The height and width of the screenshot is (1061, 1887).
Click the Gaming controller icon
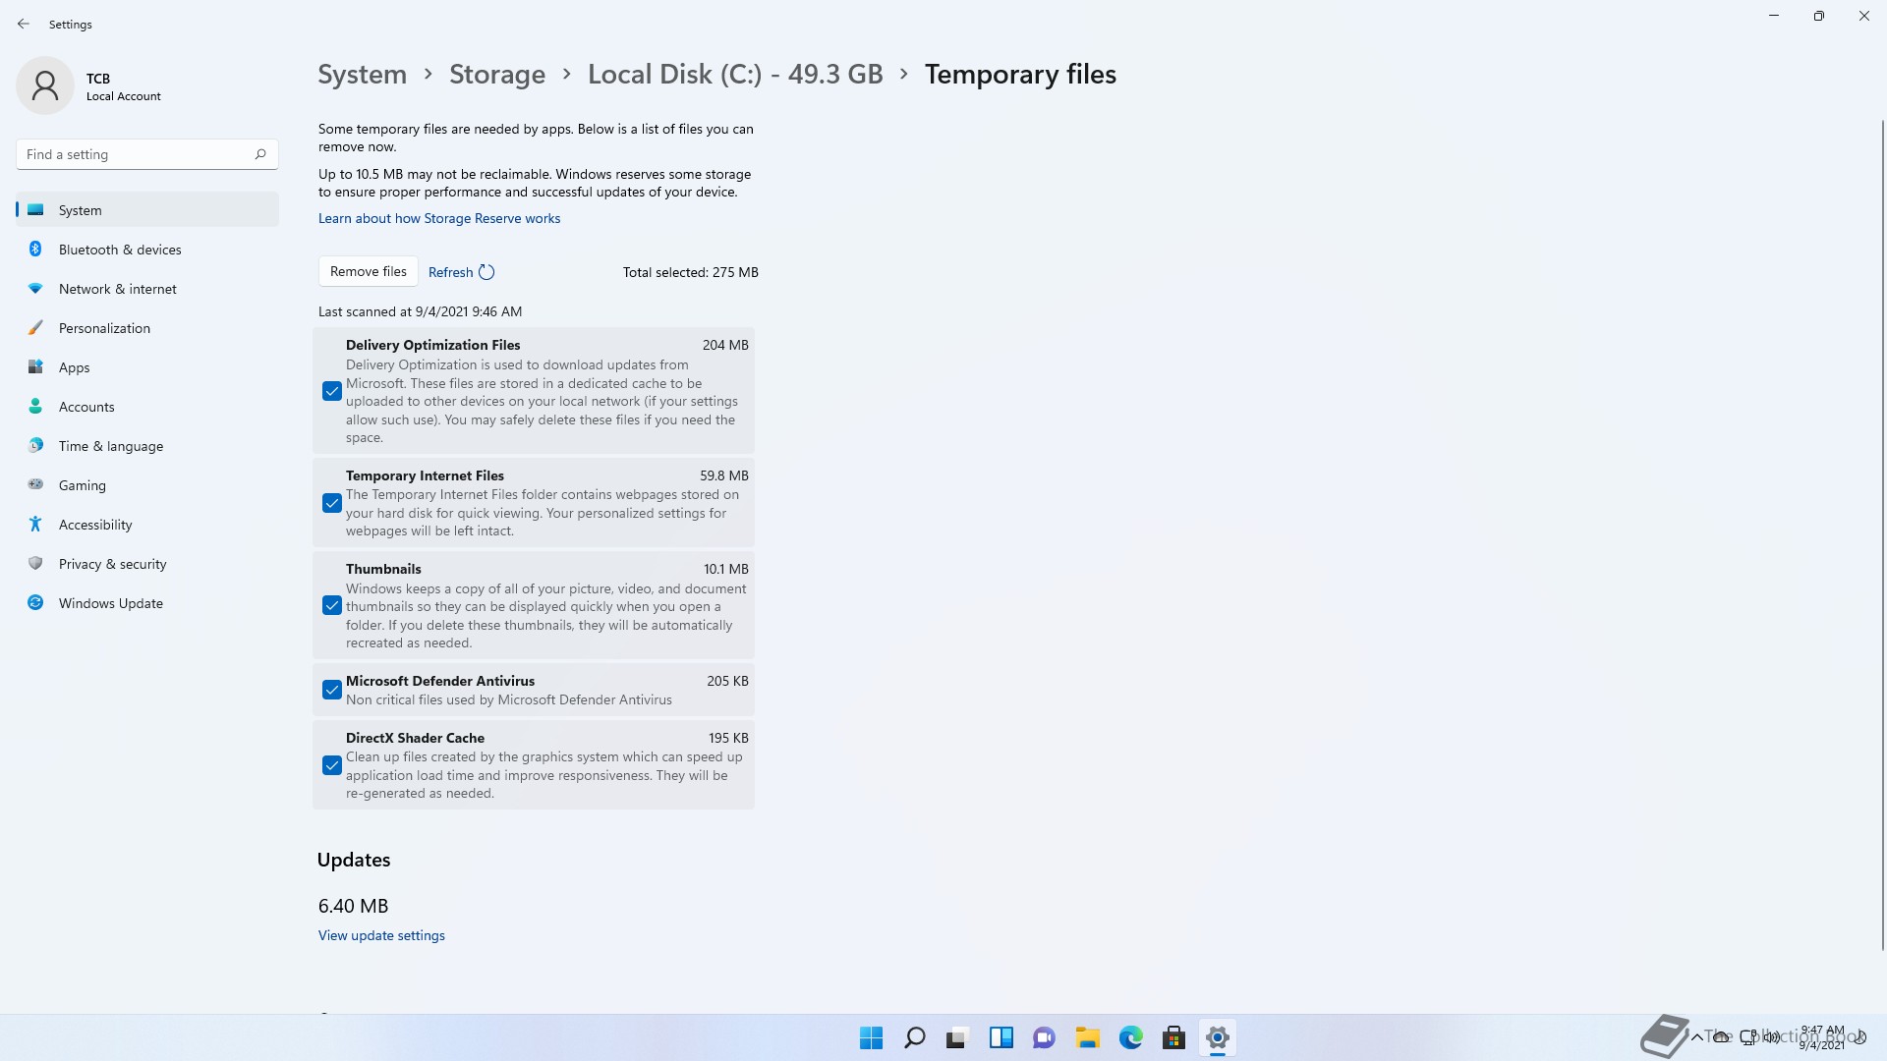click(x=35, y=484)
